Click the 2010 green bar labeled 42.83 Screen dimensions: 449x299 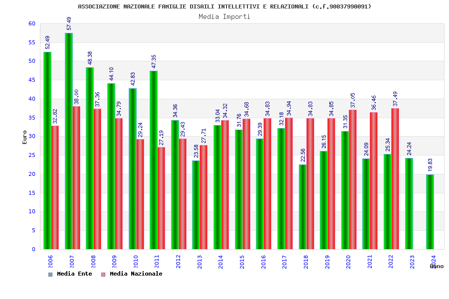133,169
